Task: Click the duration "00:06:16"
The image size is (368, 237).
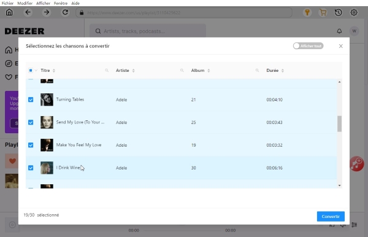Action: (x=274, y=168)
